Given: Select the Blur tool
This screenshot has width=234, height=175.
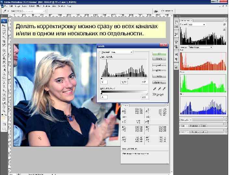Looking at the screenshot, I should pyautogui.click(x=4, y=74).
